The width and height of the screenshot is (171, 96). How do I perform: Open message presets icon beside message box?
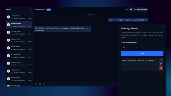(40, 84)
